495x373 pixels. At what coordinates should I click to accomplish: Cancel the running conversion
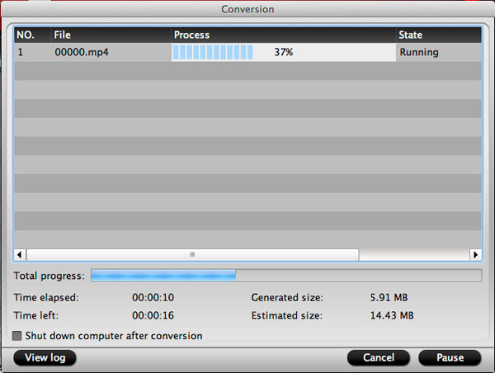click(378, 357)
